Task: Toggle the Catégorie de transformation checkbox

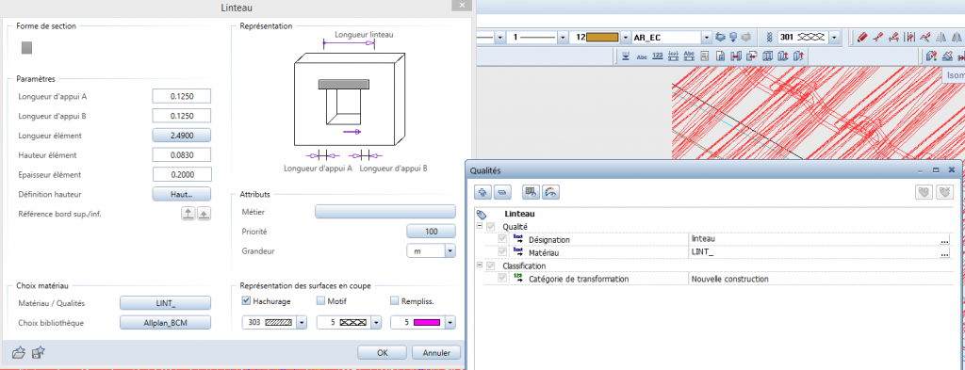Action: [503, 279]
